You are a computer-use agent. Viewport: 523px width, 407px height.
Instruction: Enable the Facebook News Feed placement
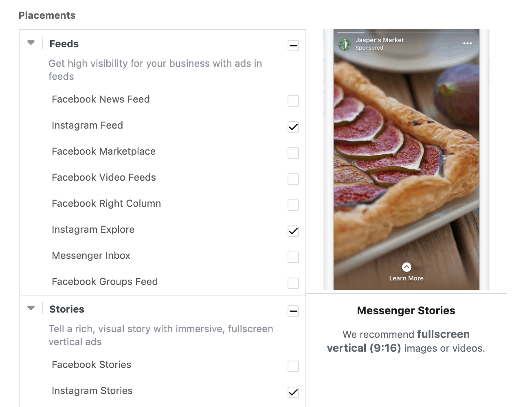[293, 101]
